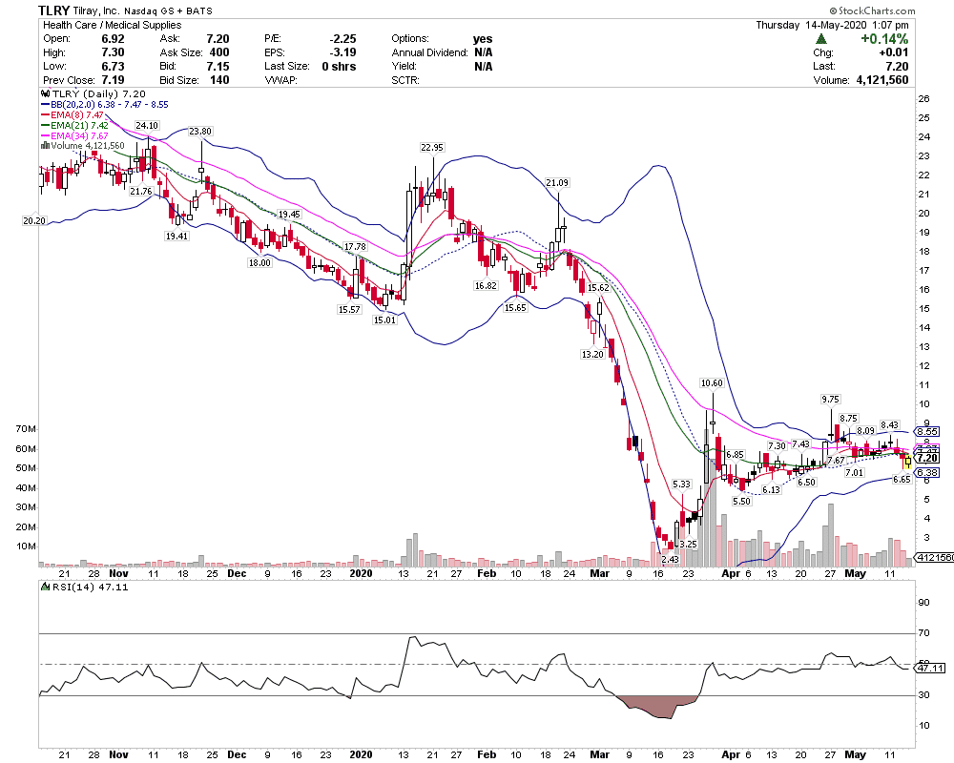954x763 pixels.
Task: Click the EPS value -3.19
Action: click(x=342, y=52)
